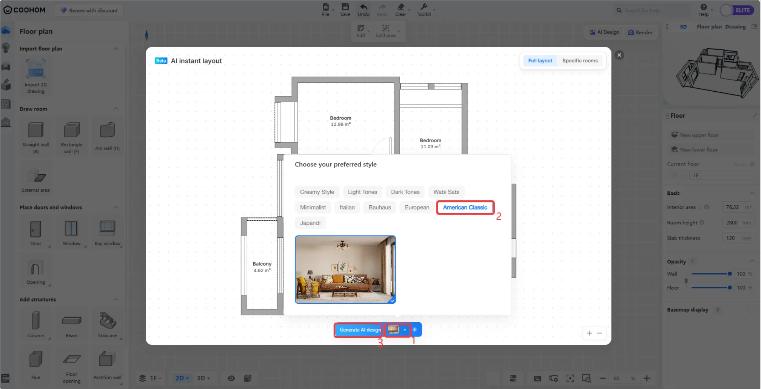Select the Door placement icon

(36, 229)
